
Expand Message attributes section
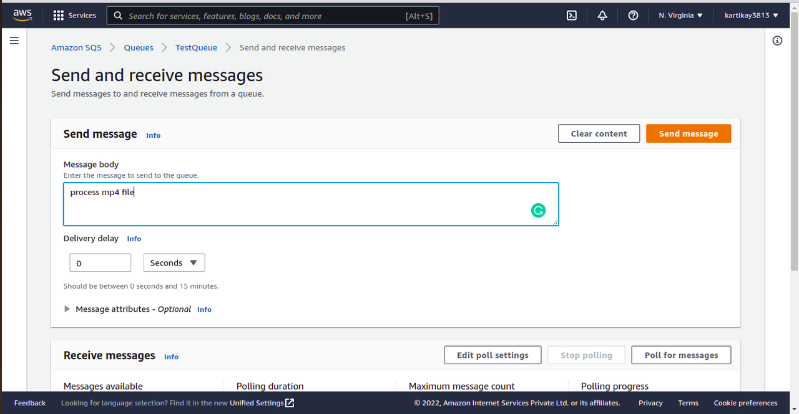(67, 309)
